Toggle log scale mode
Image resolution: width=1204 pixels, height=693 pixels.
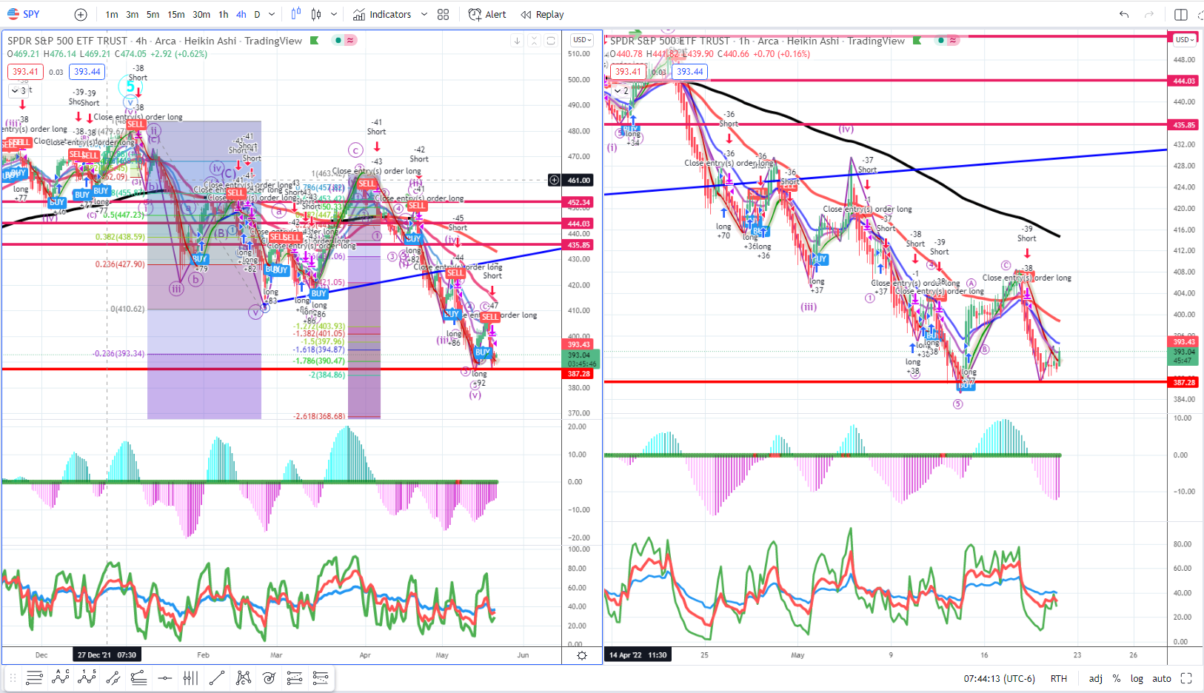(1137, 678)
